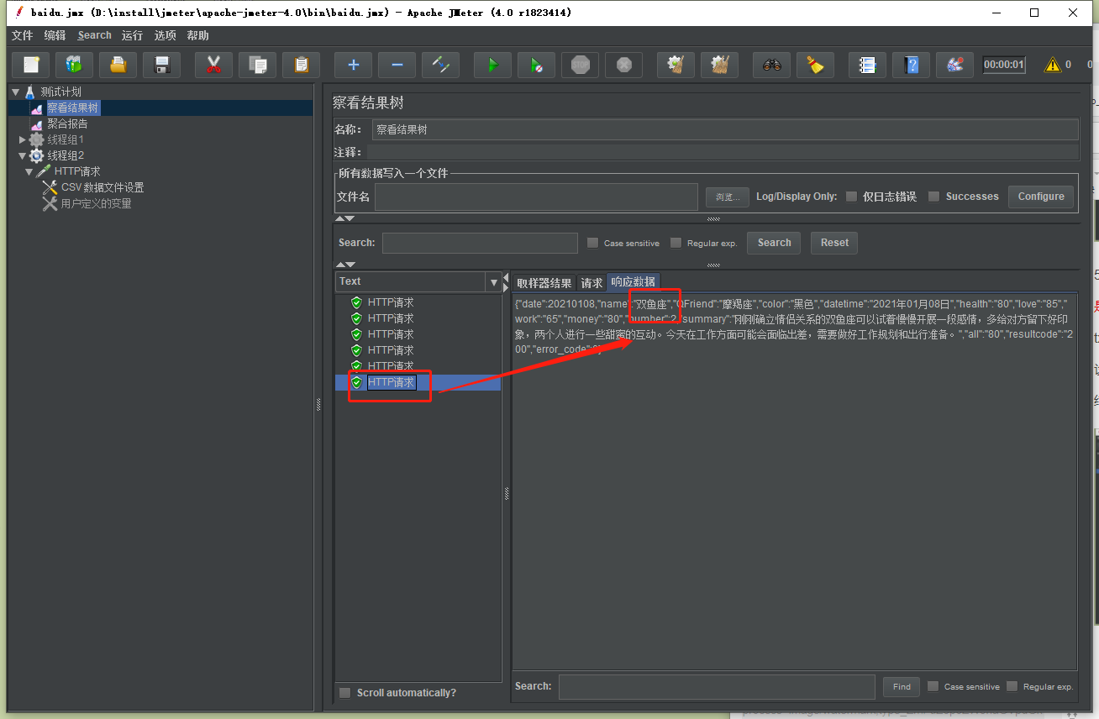This screenshot has height=719, width=1099.
Task: Select CSV 数据文件设置 tree item
Action: [103, 187]
